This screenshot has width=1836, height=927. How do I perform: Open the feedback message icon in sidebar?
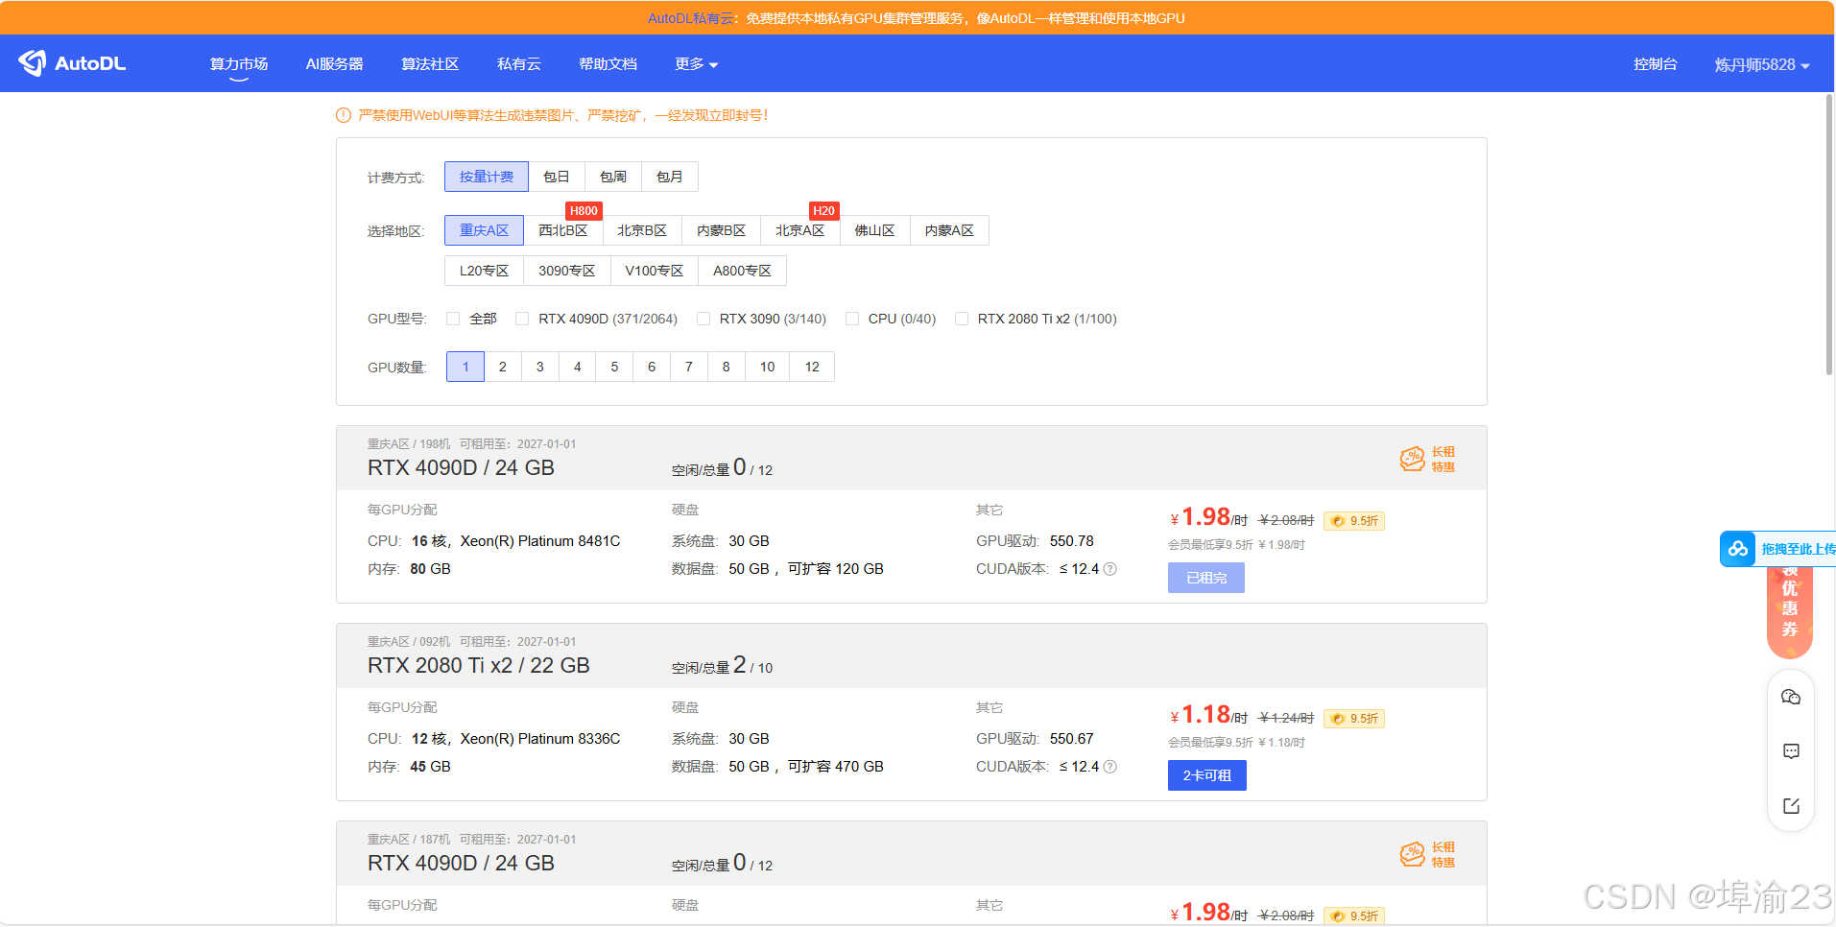pyautogui.click(x=1791, y=751)
